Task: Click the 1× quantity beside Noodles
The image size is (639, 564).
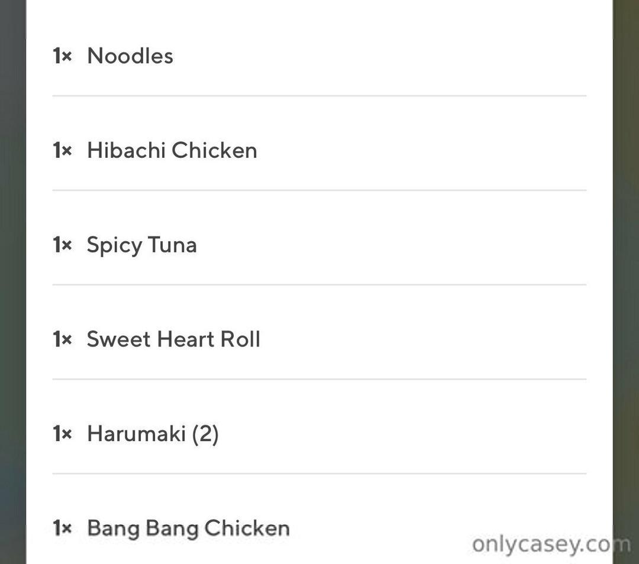Action: [x=62, y=56]
